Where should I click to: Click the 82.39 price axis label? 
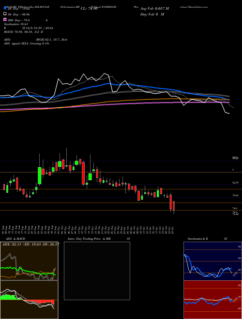(x=235, y=183)
